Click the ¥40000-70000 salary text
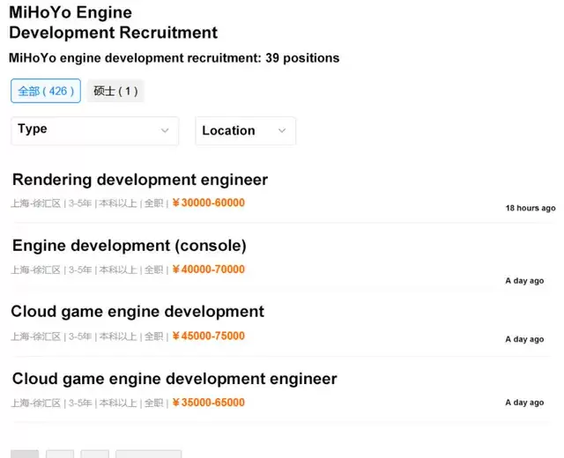The image size is (564, 458). (209, 270)
